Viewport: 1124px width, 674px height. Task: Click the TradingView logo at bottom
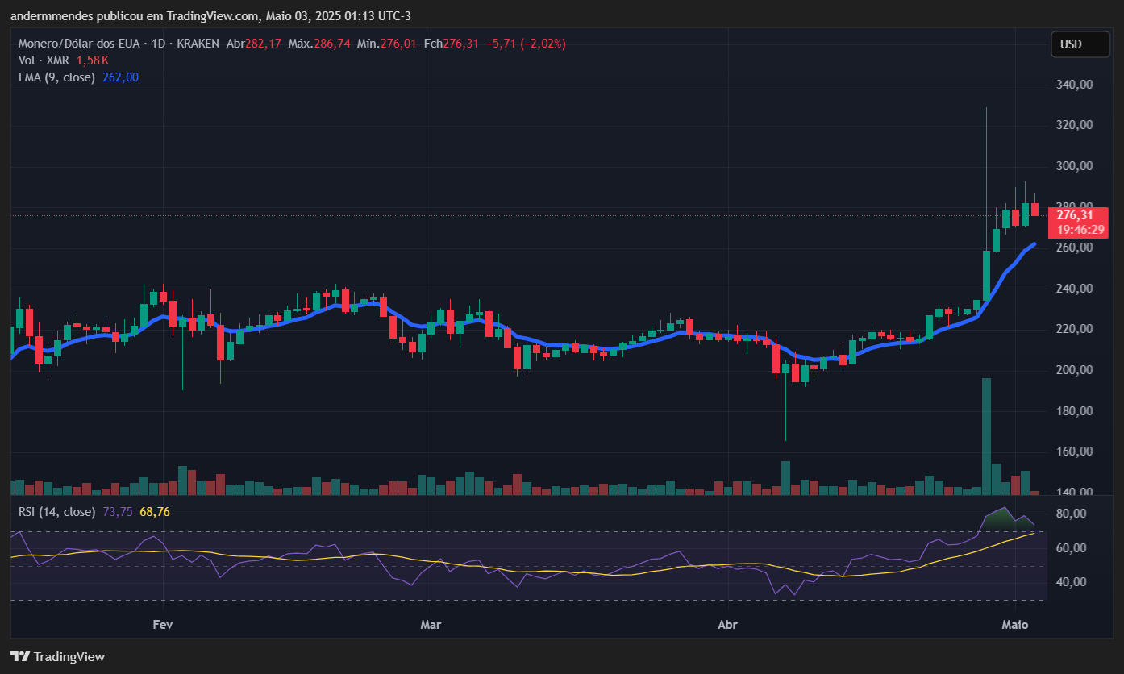click(57, 656)
